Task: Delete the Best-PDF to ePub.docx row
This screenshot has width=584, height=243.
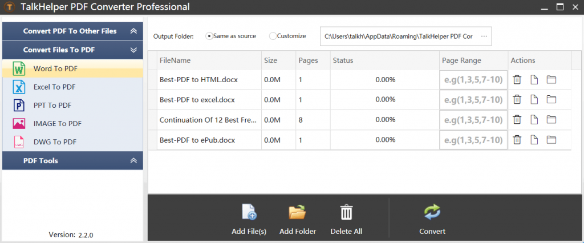Action: pyautogui.click(x=517, y=140)
